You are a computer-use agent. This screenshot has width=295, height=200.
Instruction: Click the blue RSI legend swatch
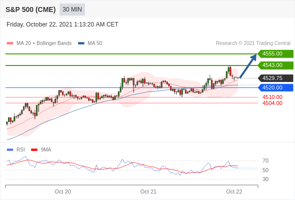[10, 150]
